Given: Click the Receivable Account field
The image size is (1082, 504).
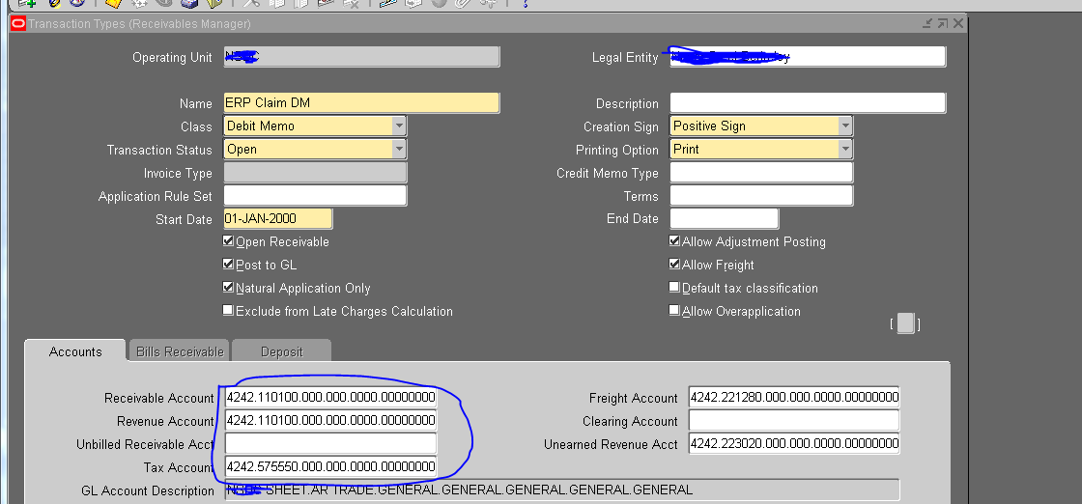Looking at the screenshot, I should tap(331, 398).
